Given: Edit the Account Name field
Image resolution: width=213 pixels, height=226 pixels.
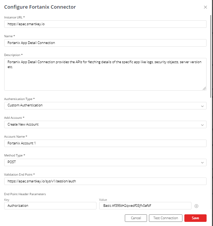Looking at the screenshot, I should (x=105, y=143).
